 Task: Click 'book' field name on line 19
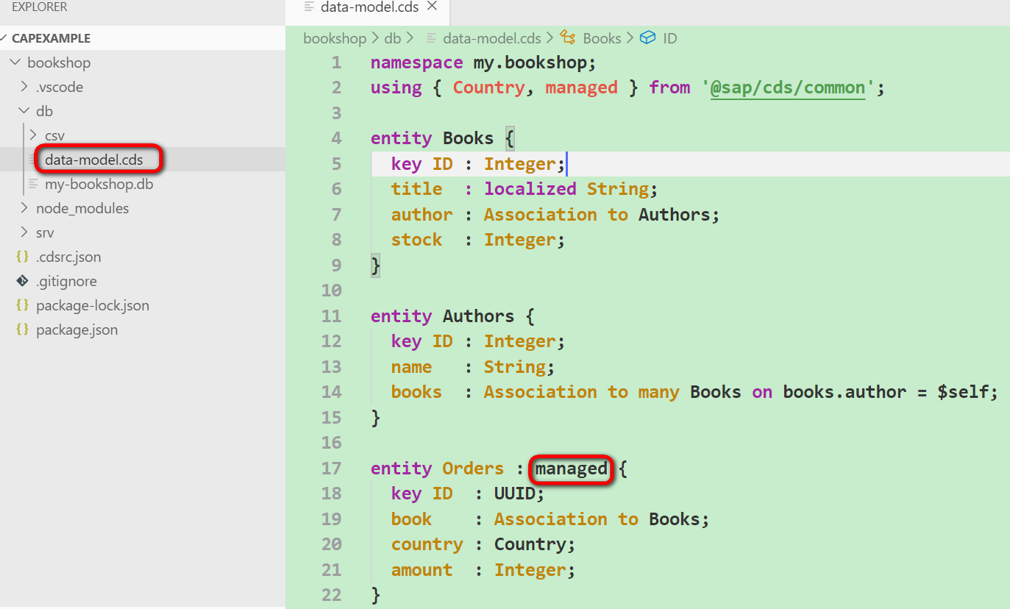click(x=411, y=519)
